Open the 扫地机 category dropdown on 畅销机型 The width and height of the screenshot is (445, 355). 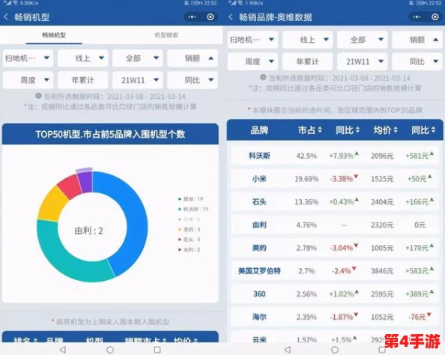click(28, 58)
